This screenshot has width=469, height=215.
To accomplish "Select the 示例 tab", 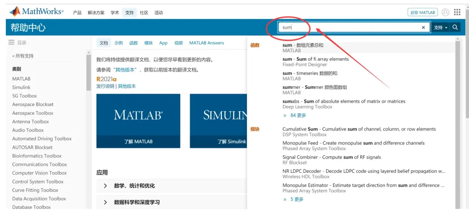I will (x=118, y=43).
